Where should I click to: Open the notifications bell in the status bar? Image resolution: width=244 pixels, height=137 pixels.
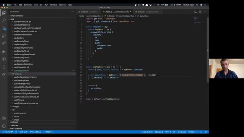(205, 132)
